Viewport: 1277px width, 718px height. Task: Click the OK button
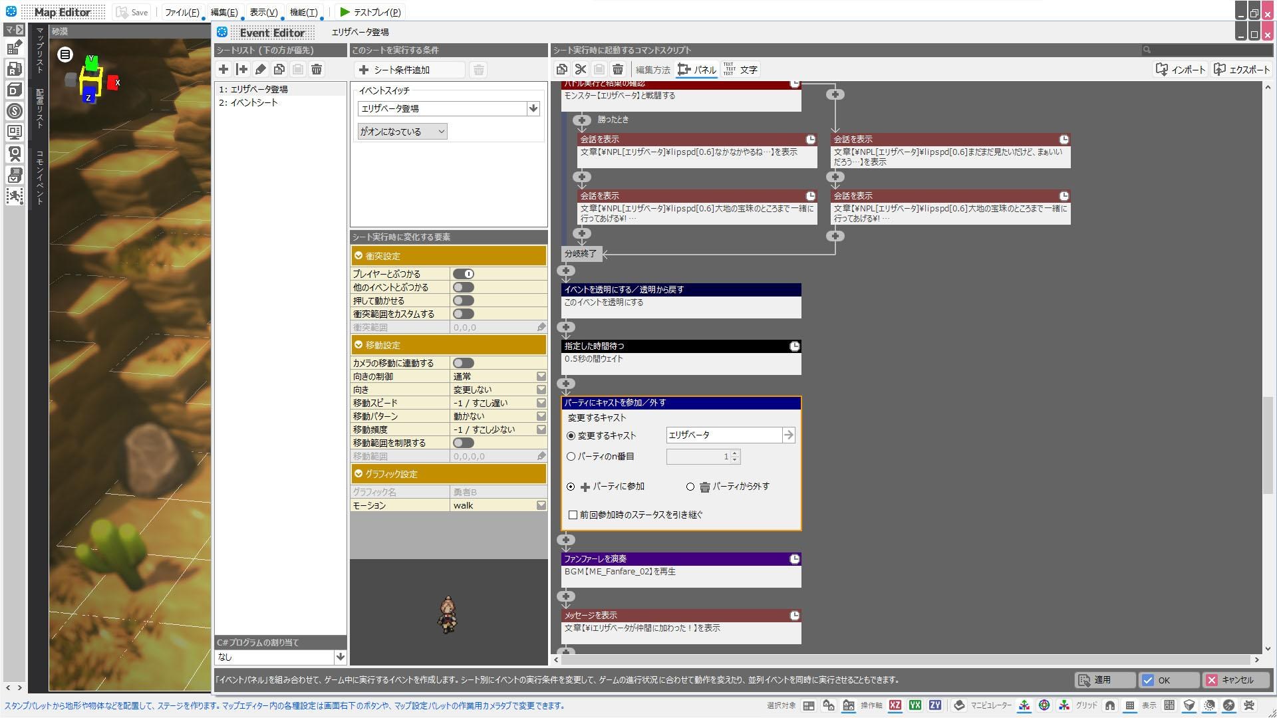coord(1168,680)
